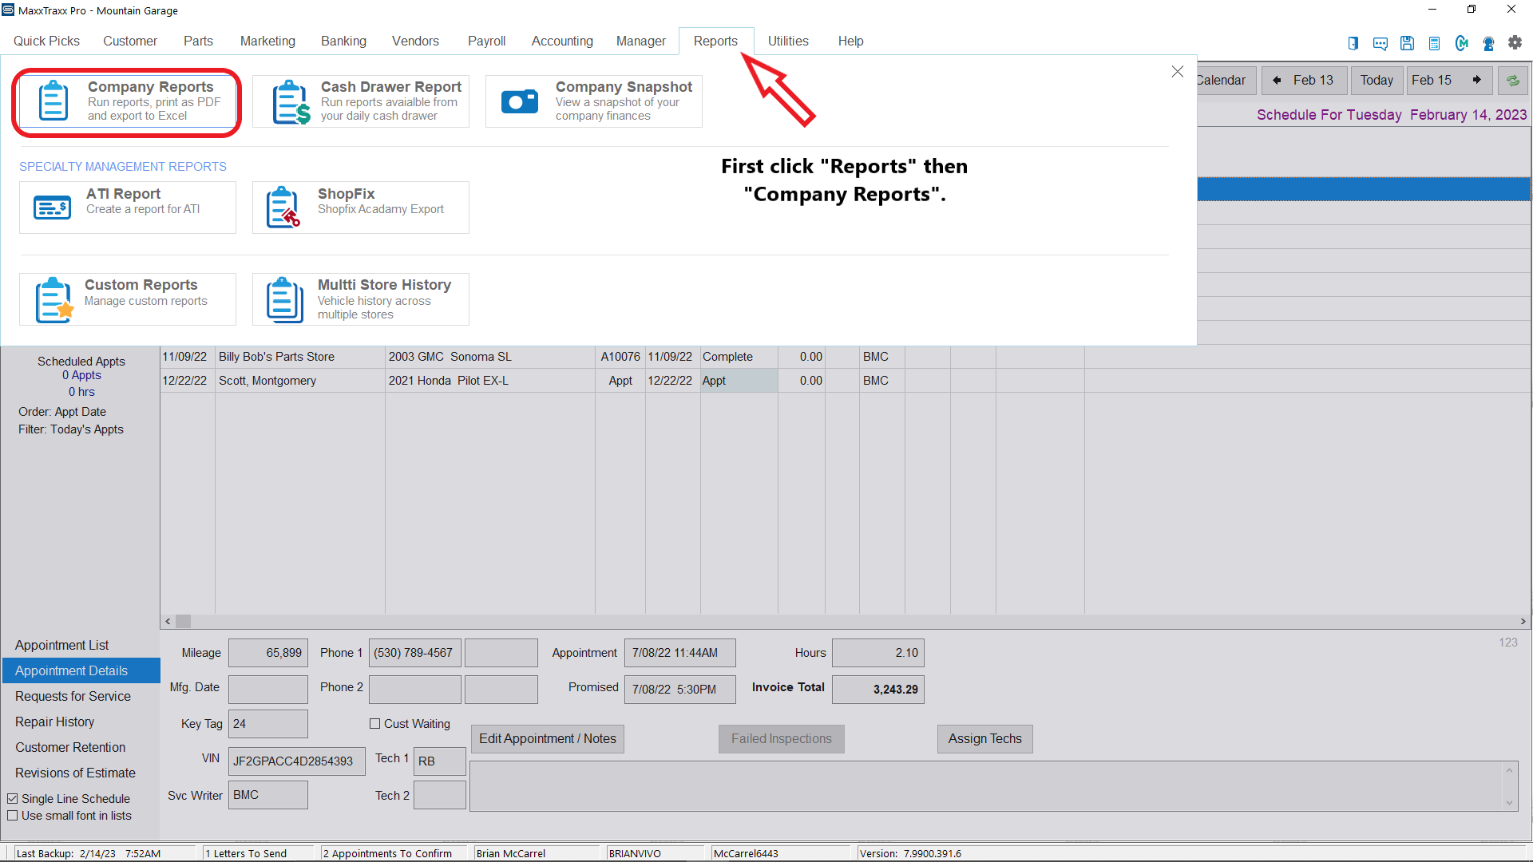This screenshot has width=1533, height=862.
Task: Open the Manager menu
Action: (x=640, y=42)
